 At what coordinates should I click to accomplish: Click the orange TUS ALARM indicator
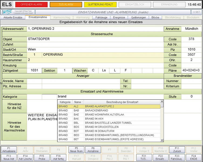tap(66, 5)
